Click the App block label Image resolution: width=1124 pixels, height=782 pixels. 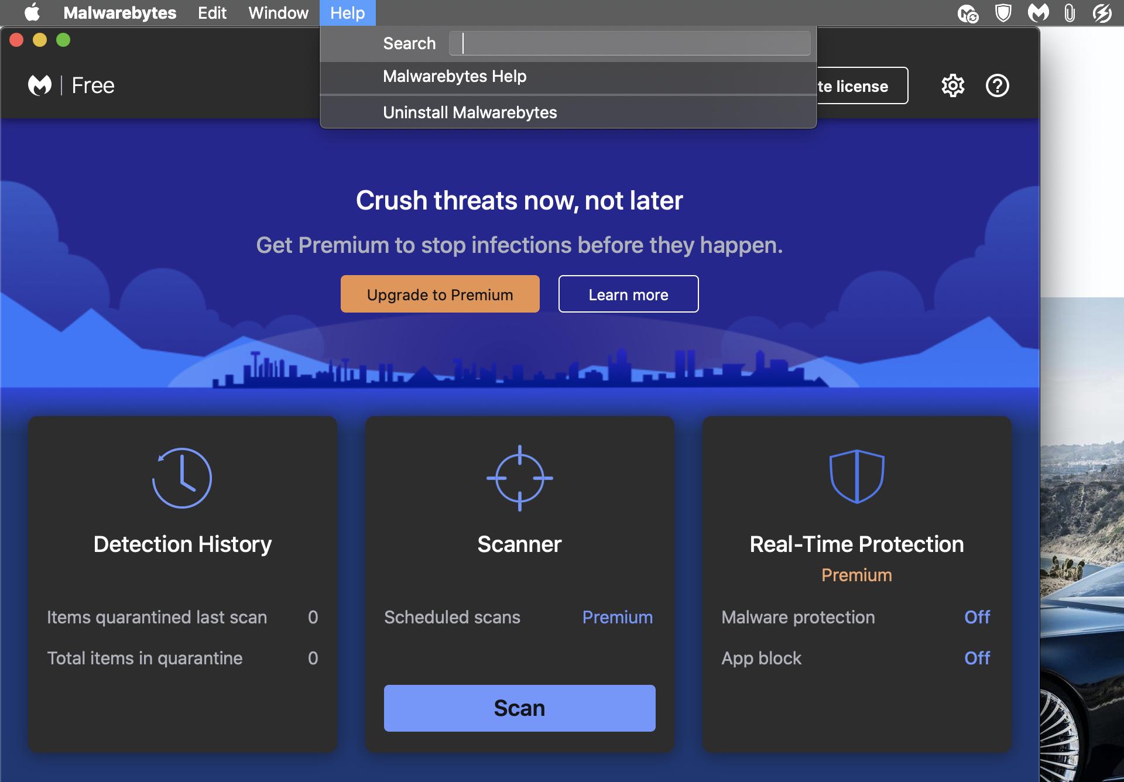761,658
